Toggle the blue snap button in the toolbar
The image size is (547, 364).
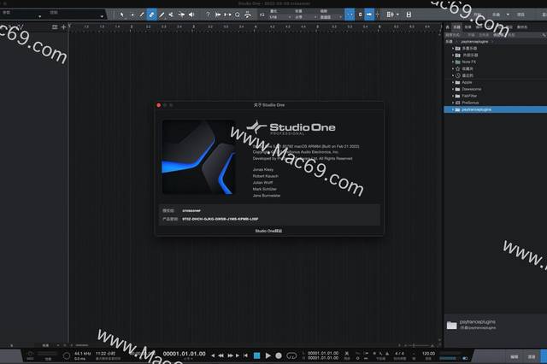[x=349, y=15]
